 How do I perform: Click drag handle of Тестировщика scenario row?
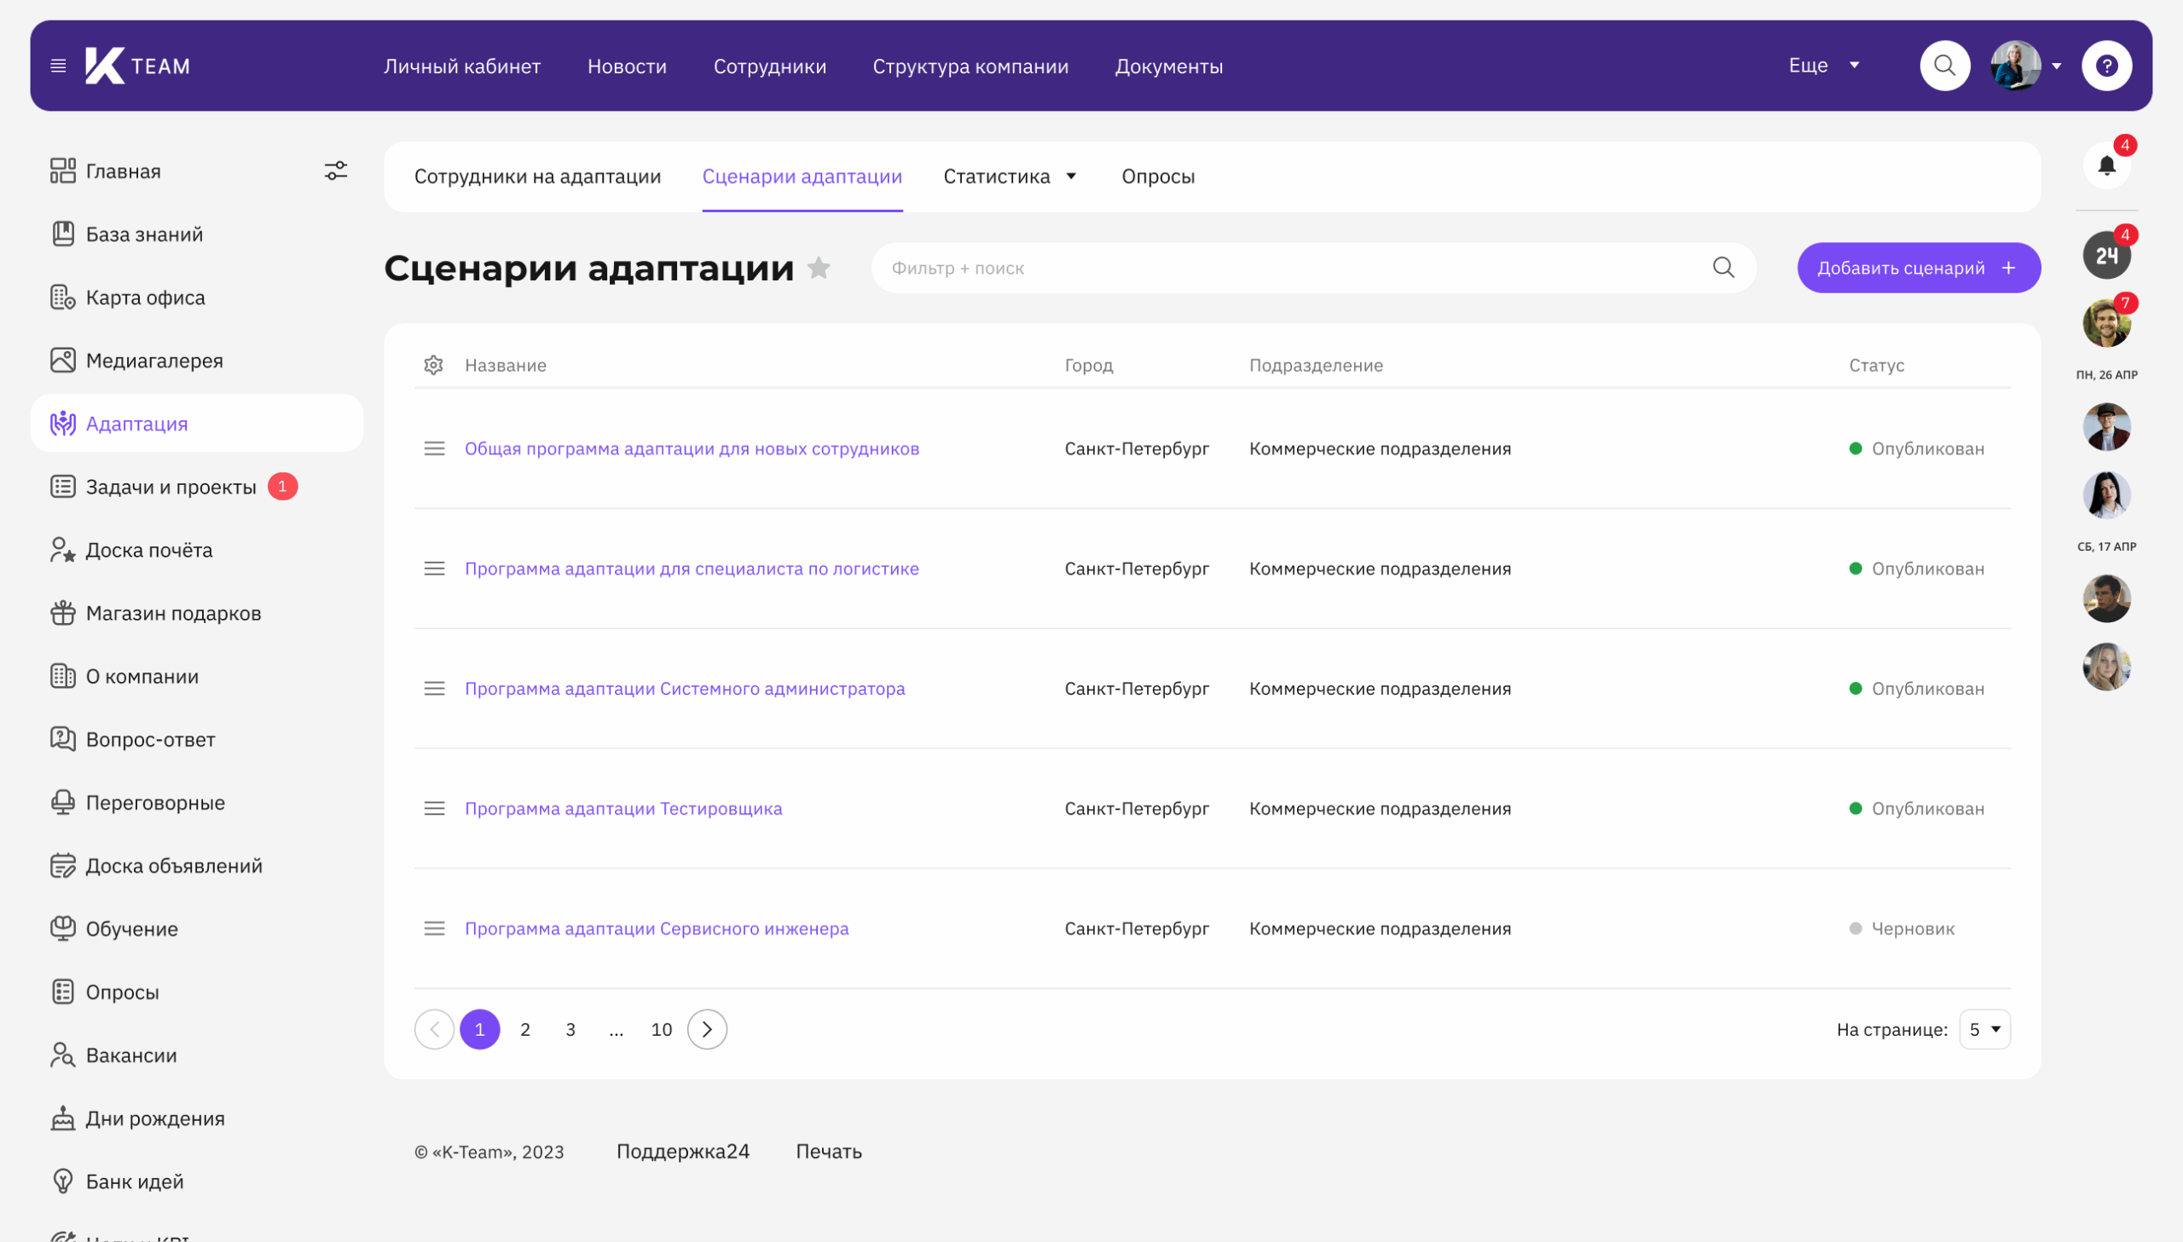point(434,809)
